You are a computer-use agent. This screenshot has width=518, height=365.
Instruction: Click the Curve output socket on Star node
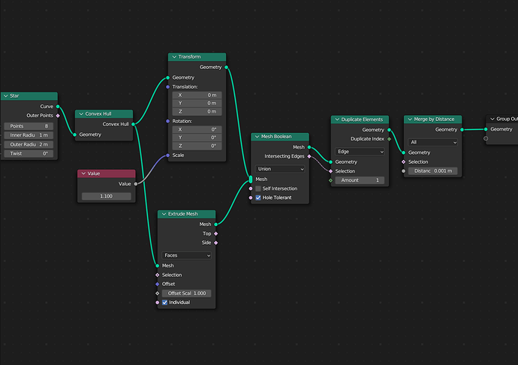tap(58, 107)
